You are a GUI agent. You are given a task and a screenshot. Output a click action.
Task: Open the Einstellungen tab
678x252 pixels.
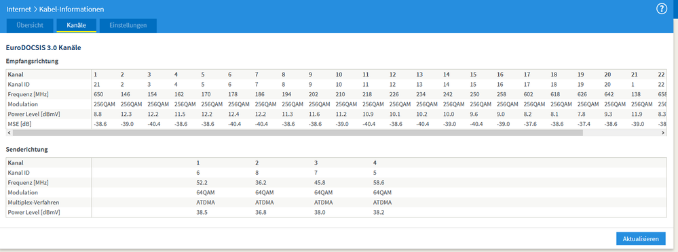(x=128, y=26)
